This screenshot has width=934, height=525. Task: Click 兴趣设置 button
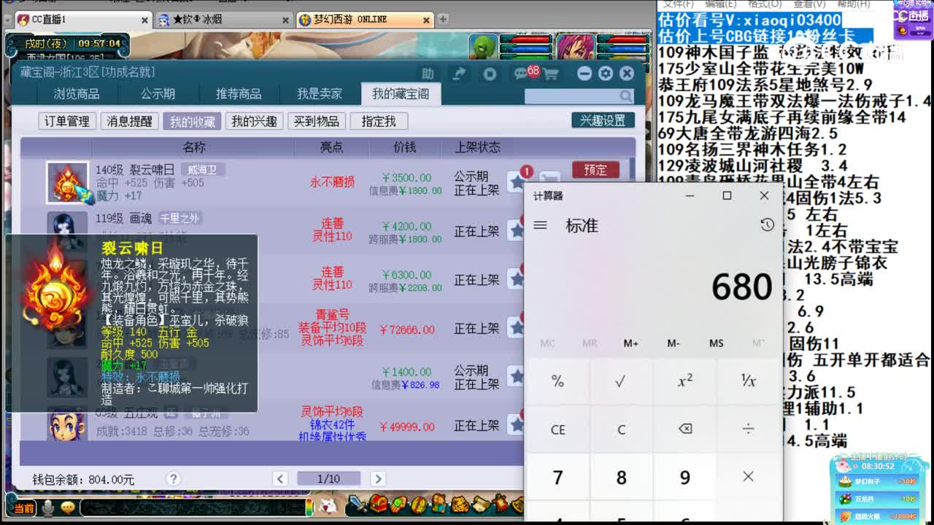603,120
